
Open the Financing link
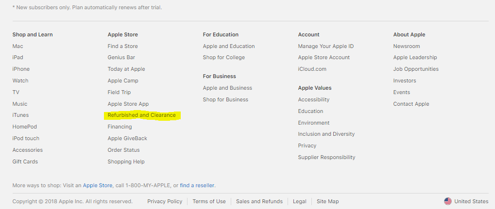119,127
